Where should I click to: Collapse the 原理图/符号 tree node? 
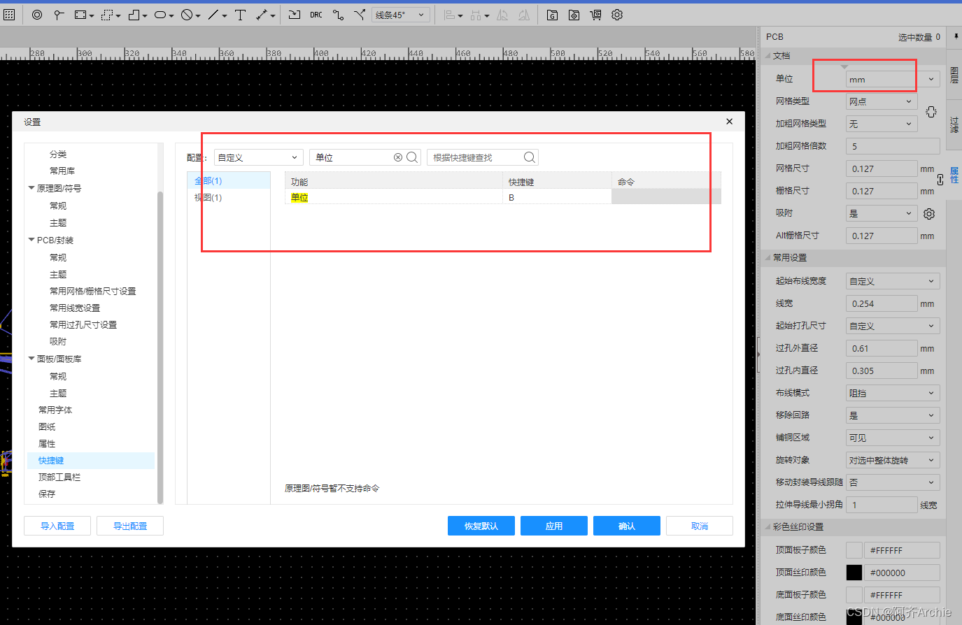[x=31, y=188]
